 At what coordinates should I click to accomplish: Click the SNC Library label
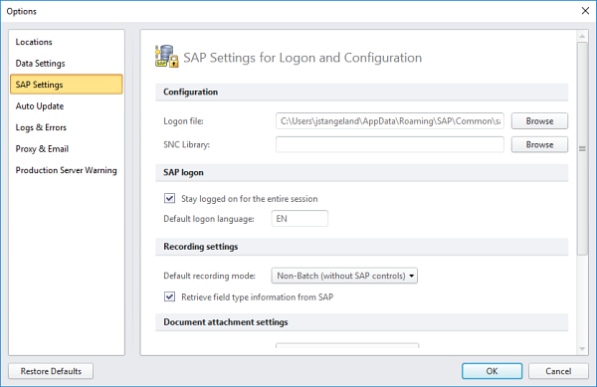pyautogui.click(x=187, y=144)
